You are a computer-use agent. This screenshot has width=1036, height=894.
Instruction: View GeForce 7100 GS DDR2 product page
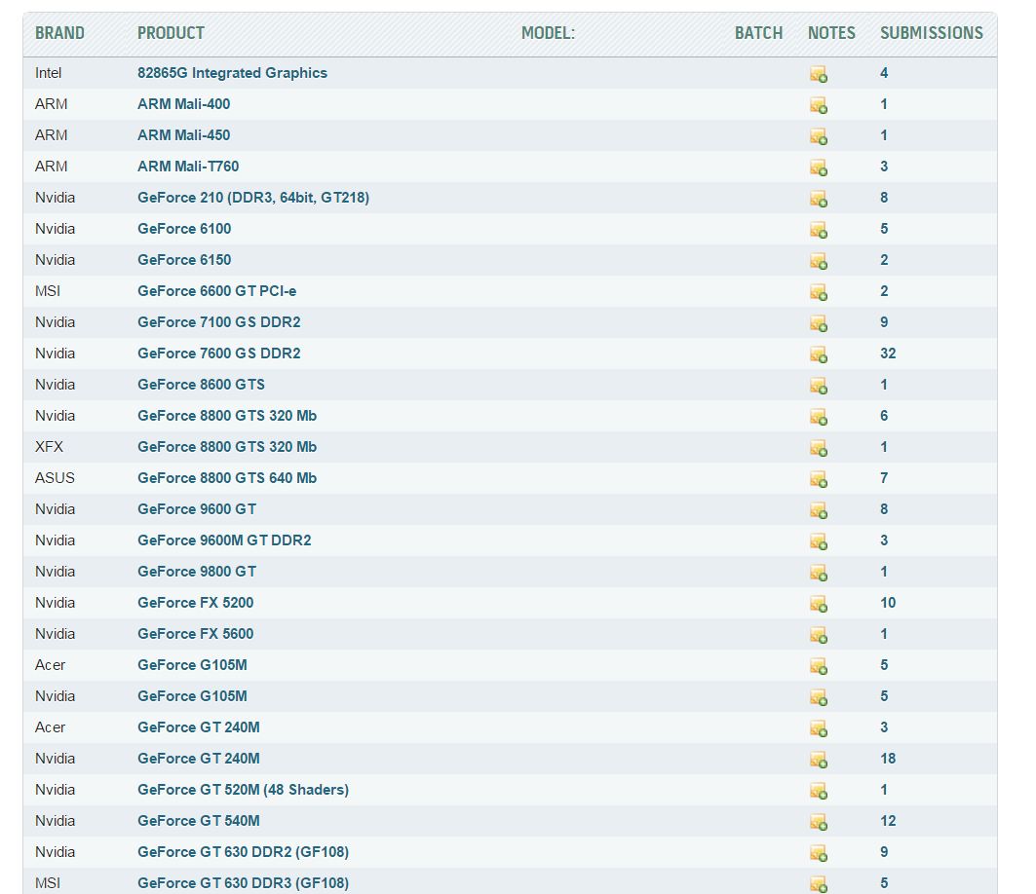pyautogui.click(x=218, y=322)
